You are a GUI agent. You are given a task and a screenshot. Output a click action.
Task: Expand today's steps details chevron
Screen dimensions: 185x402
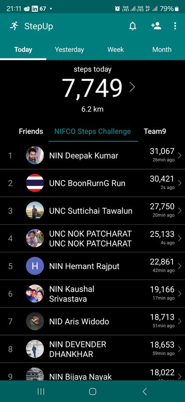(x=132, y=87)
